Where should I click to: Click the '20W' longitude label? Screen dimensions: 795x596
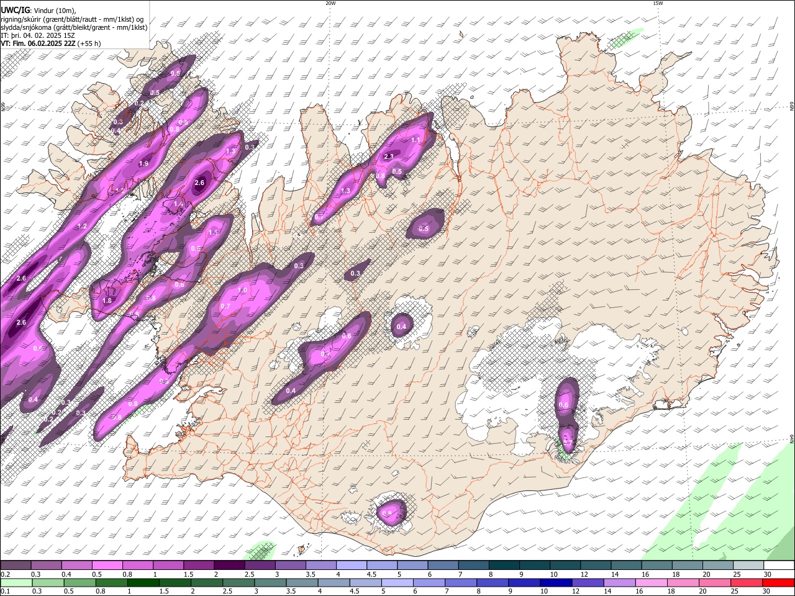click(x=330, y=3)
